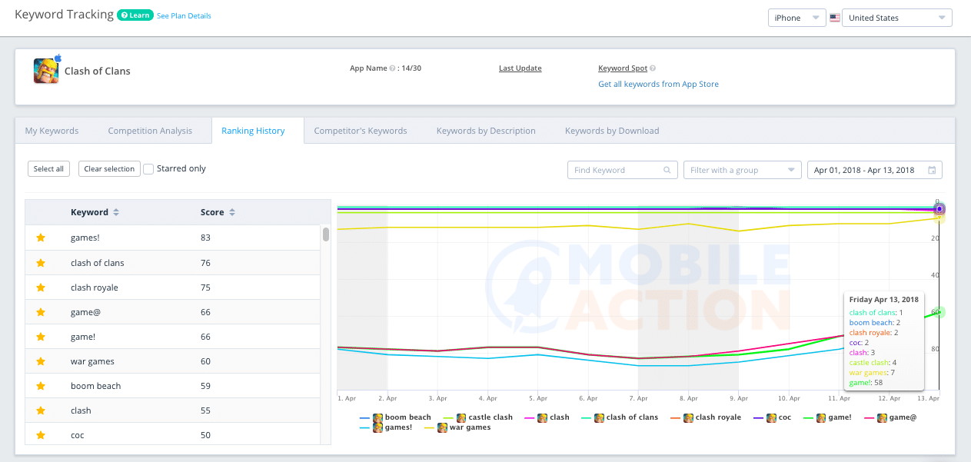Click the Clash of Clans app title
971x462 pixels.
pyautogui.click(x=98, y=71)
